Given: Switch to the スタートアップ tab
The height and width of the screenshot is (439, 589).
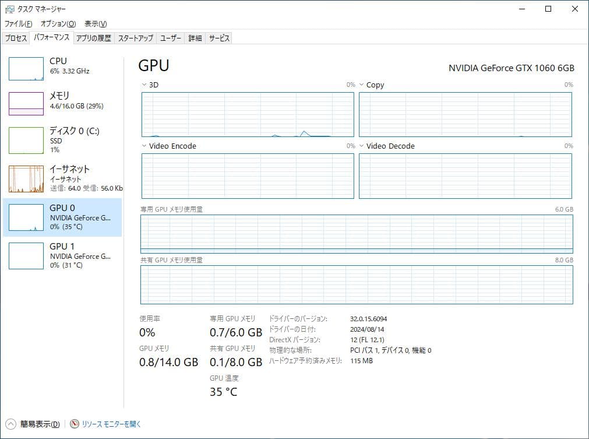Looking at the screenshot, I should (x=135, y=37).
